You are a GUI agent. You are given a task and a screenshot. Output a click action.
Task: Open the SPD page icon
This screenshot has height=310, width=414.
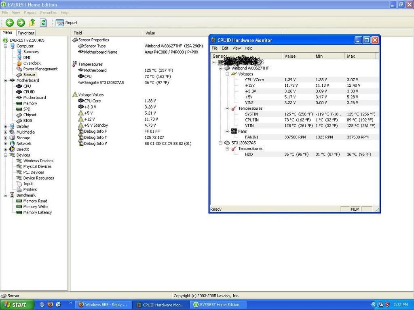click(x=19, y=109)
